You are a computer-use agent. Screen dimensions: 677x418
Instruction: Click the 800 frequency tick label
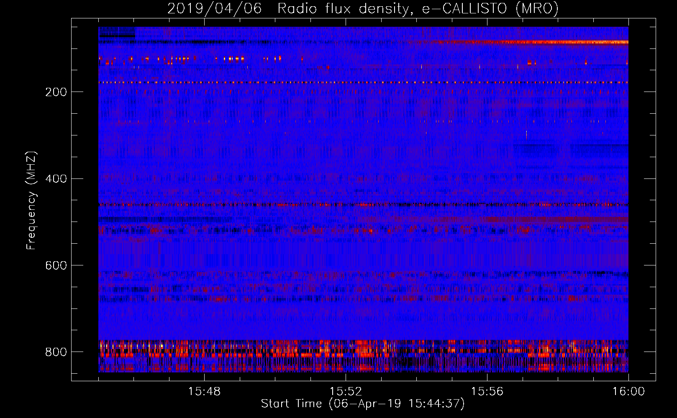pos(56,352)
